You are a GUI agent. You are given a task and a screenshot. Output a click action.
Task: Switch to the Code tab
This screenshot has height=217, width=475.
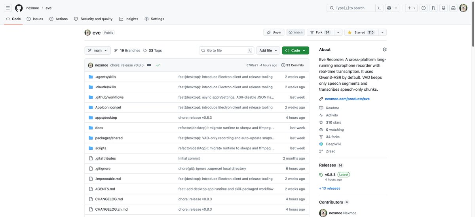(13, 19)
